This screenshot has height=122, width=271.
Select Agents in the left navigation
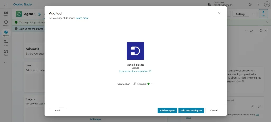(6, 33)
